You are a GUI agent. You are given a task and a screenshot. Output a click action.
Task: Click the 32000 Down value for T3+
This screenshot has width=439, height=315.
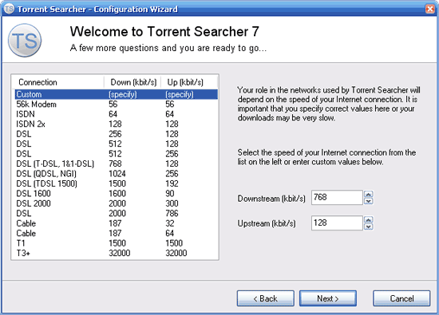pos(120,253)
